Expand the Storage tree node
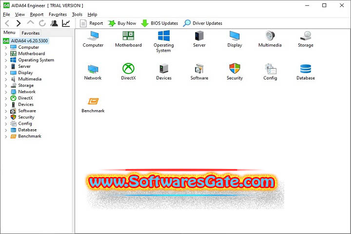The image size is (351, 234). pyautogui.click(x=6, y=85)
